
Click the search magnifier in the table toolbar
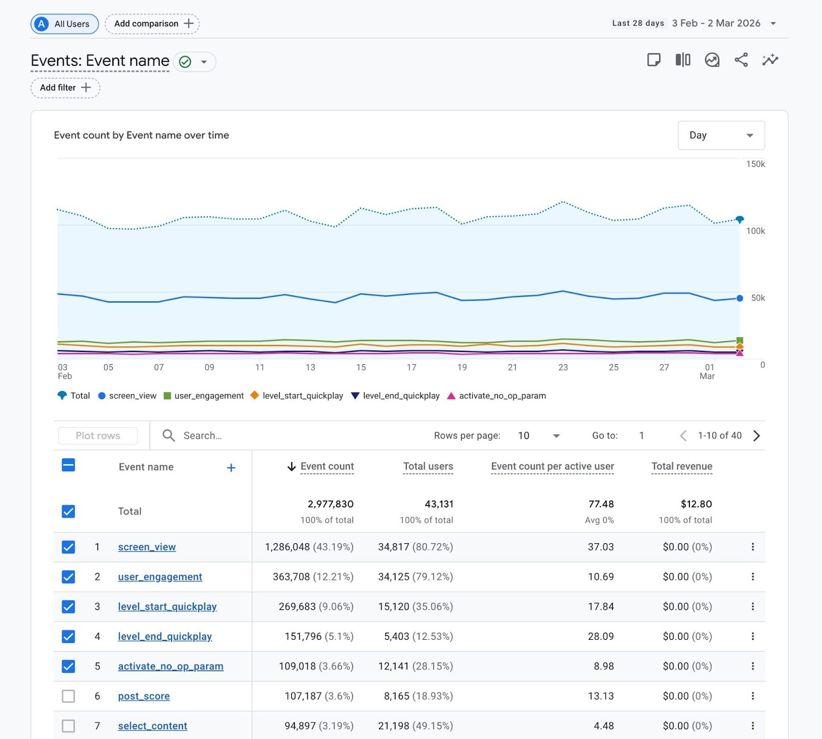point(169,435)
